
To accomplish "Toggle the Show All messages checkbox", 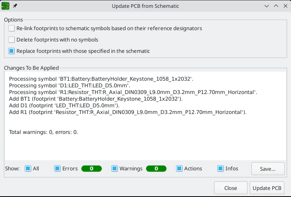I will click(28, 168).
